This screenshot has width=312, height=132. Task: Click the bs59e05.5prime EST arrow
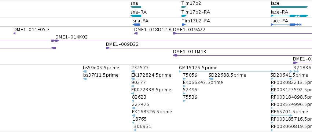click(x=85, y=71)
